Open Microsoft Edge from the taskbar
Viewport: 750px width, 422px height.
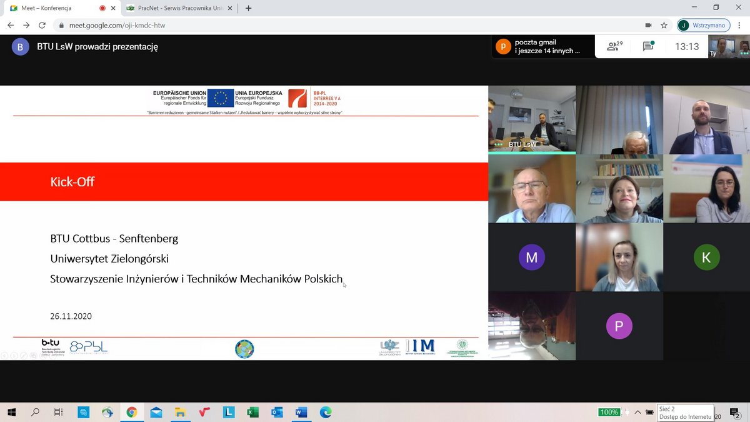point(326,412)
